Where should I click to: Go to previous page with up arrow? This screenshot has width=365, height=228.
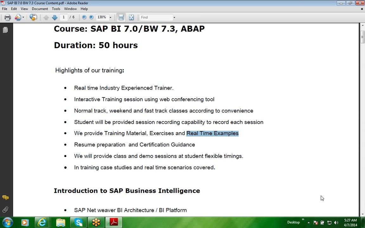tap(46, 17)
